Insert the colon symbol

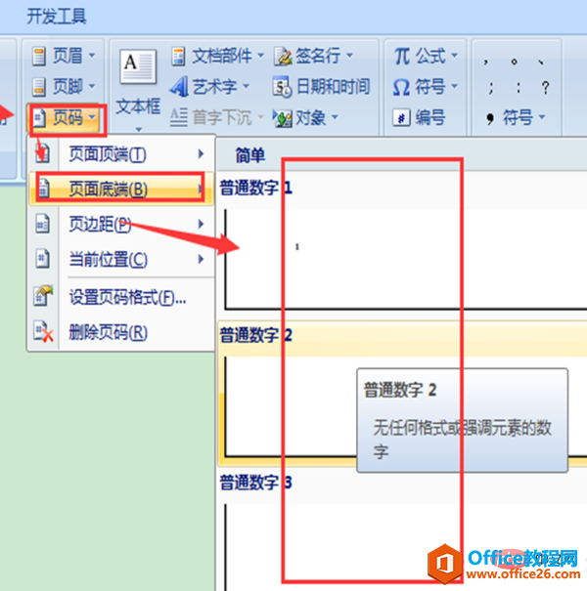[x=519, y=88]
